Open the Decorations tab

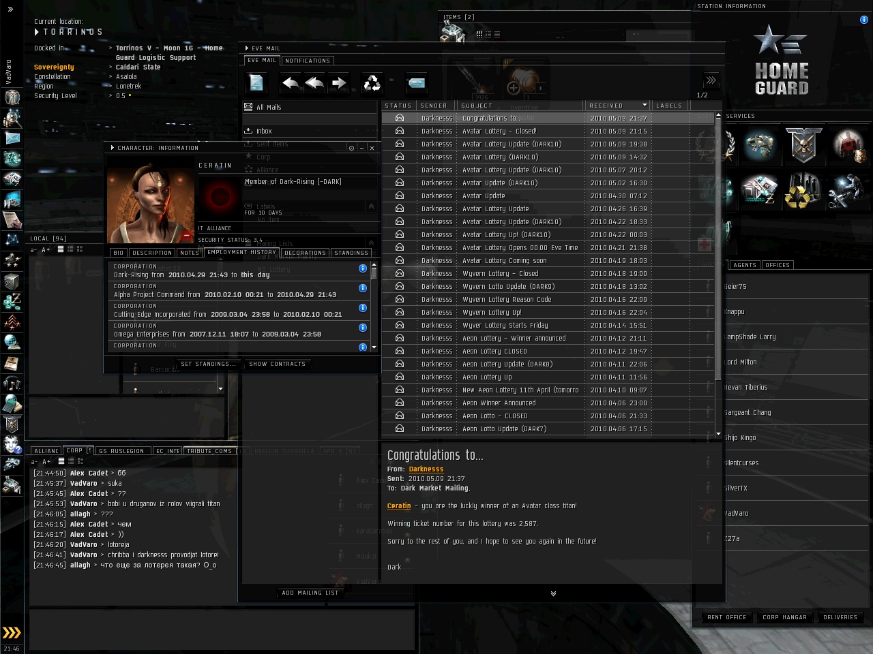click(x=305, y=253)
